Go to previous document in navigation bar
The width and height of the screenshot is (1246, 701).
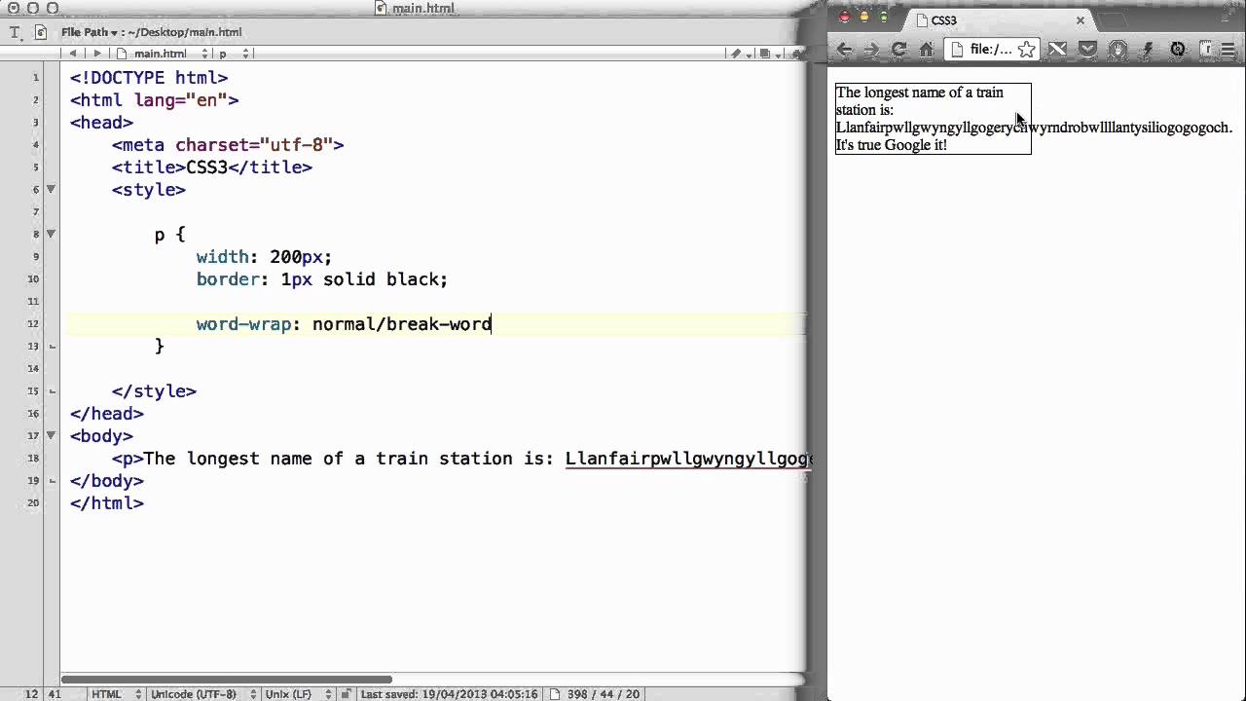click(74, 54)
